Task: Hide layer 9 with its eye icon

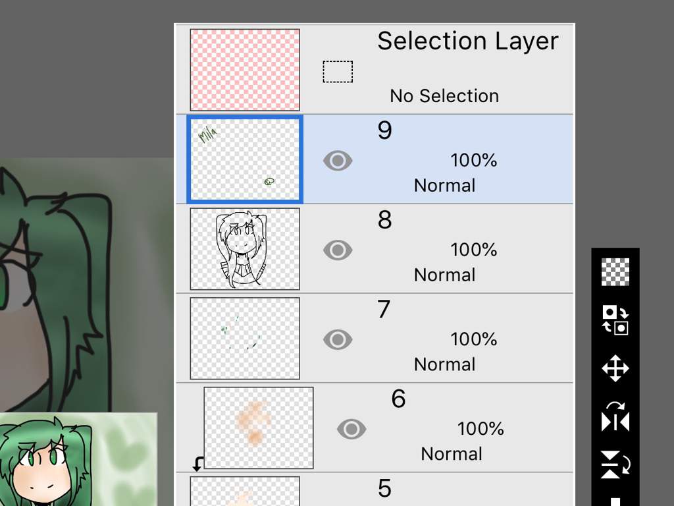Action: pos(338,161)
